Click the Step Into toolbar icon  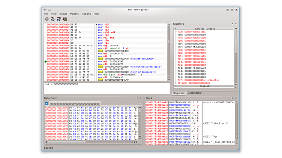pos(53,19)
